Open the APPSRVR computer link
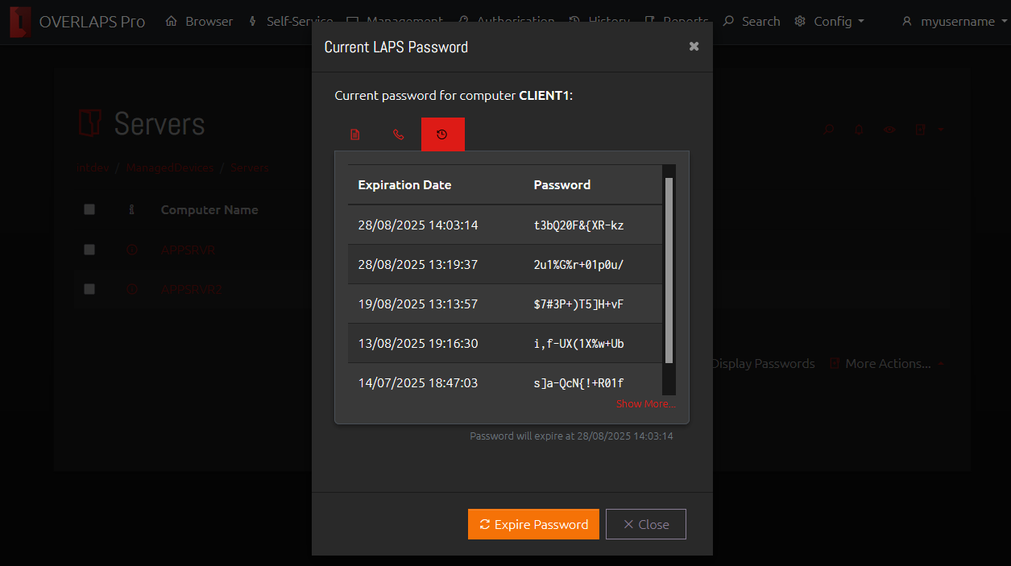1011x566 pixels. tap(189, 250)
